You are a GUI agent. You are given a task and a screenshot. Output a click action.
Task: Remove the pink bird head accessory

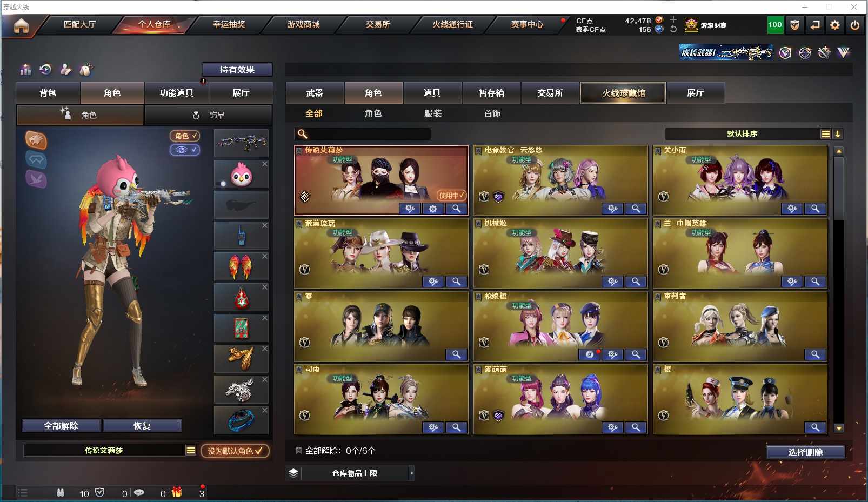coord(265,164)
